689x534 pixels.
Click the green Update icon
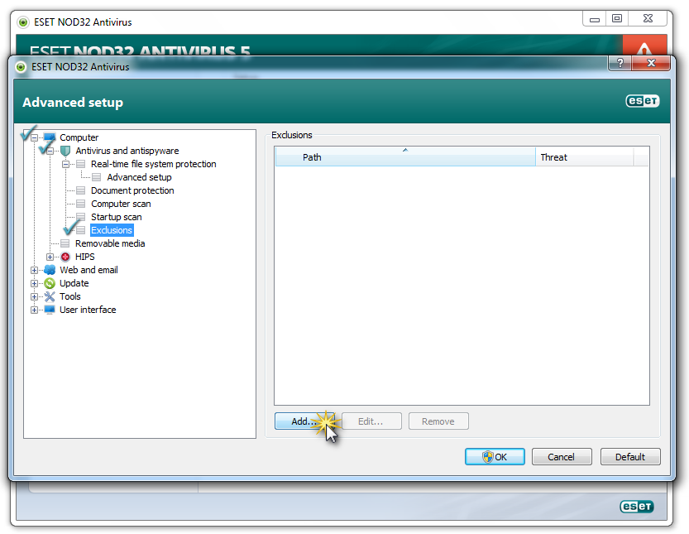tap(50, 283)
